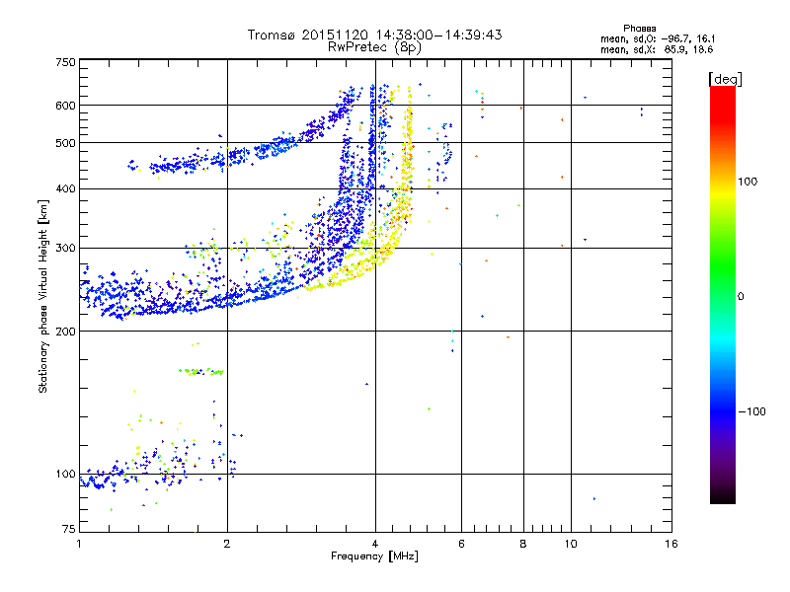The image size is (790, 592).
Task: Click the green sporadic layer echo cluster near 160 km
Action: 201,372
